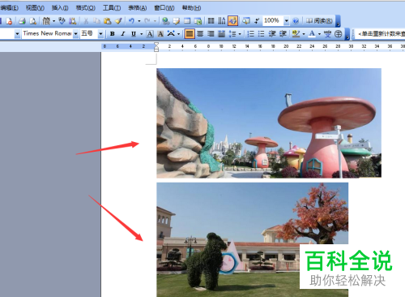This screenshot has width=405, height=297.
Task: Click Increase Indent
Action: click(283, 34)
